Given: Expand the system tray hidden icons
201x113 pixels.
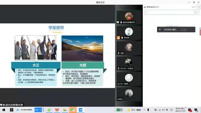Looking at the screenshot, I should pyautogui.click(x=144, y=110).
